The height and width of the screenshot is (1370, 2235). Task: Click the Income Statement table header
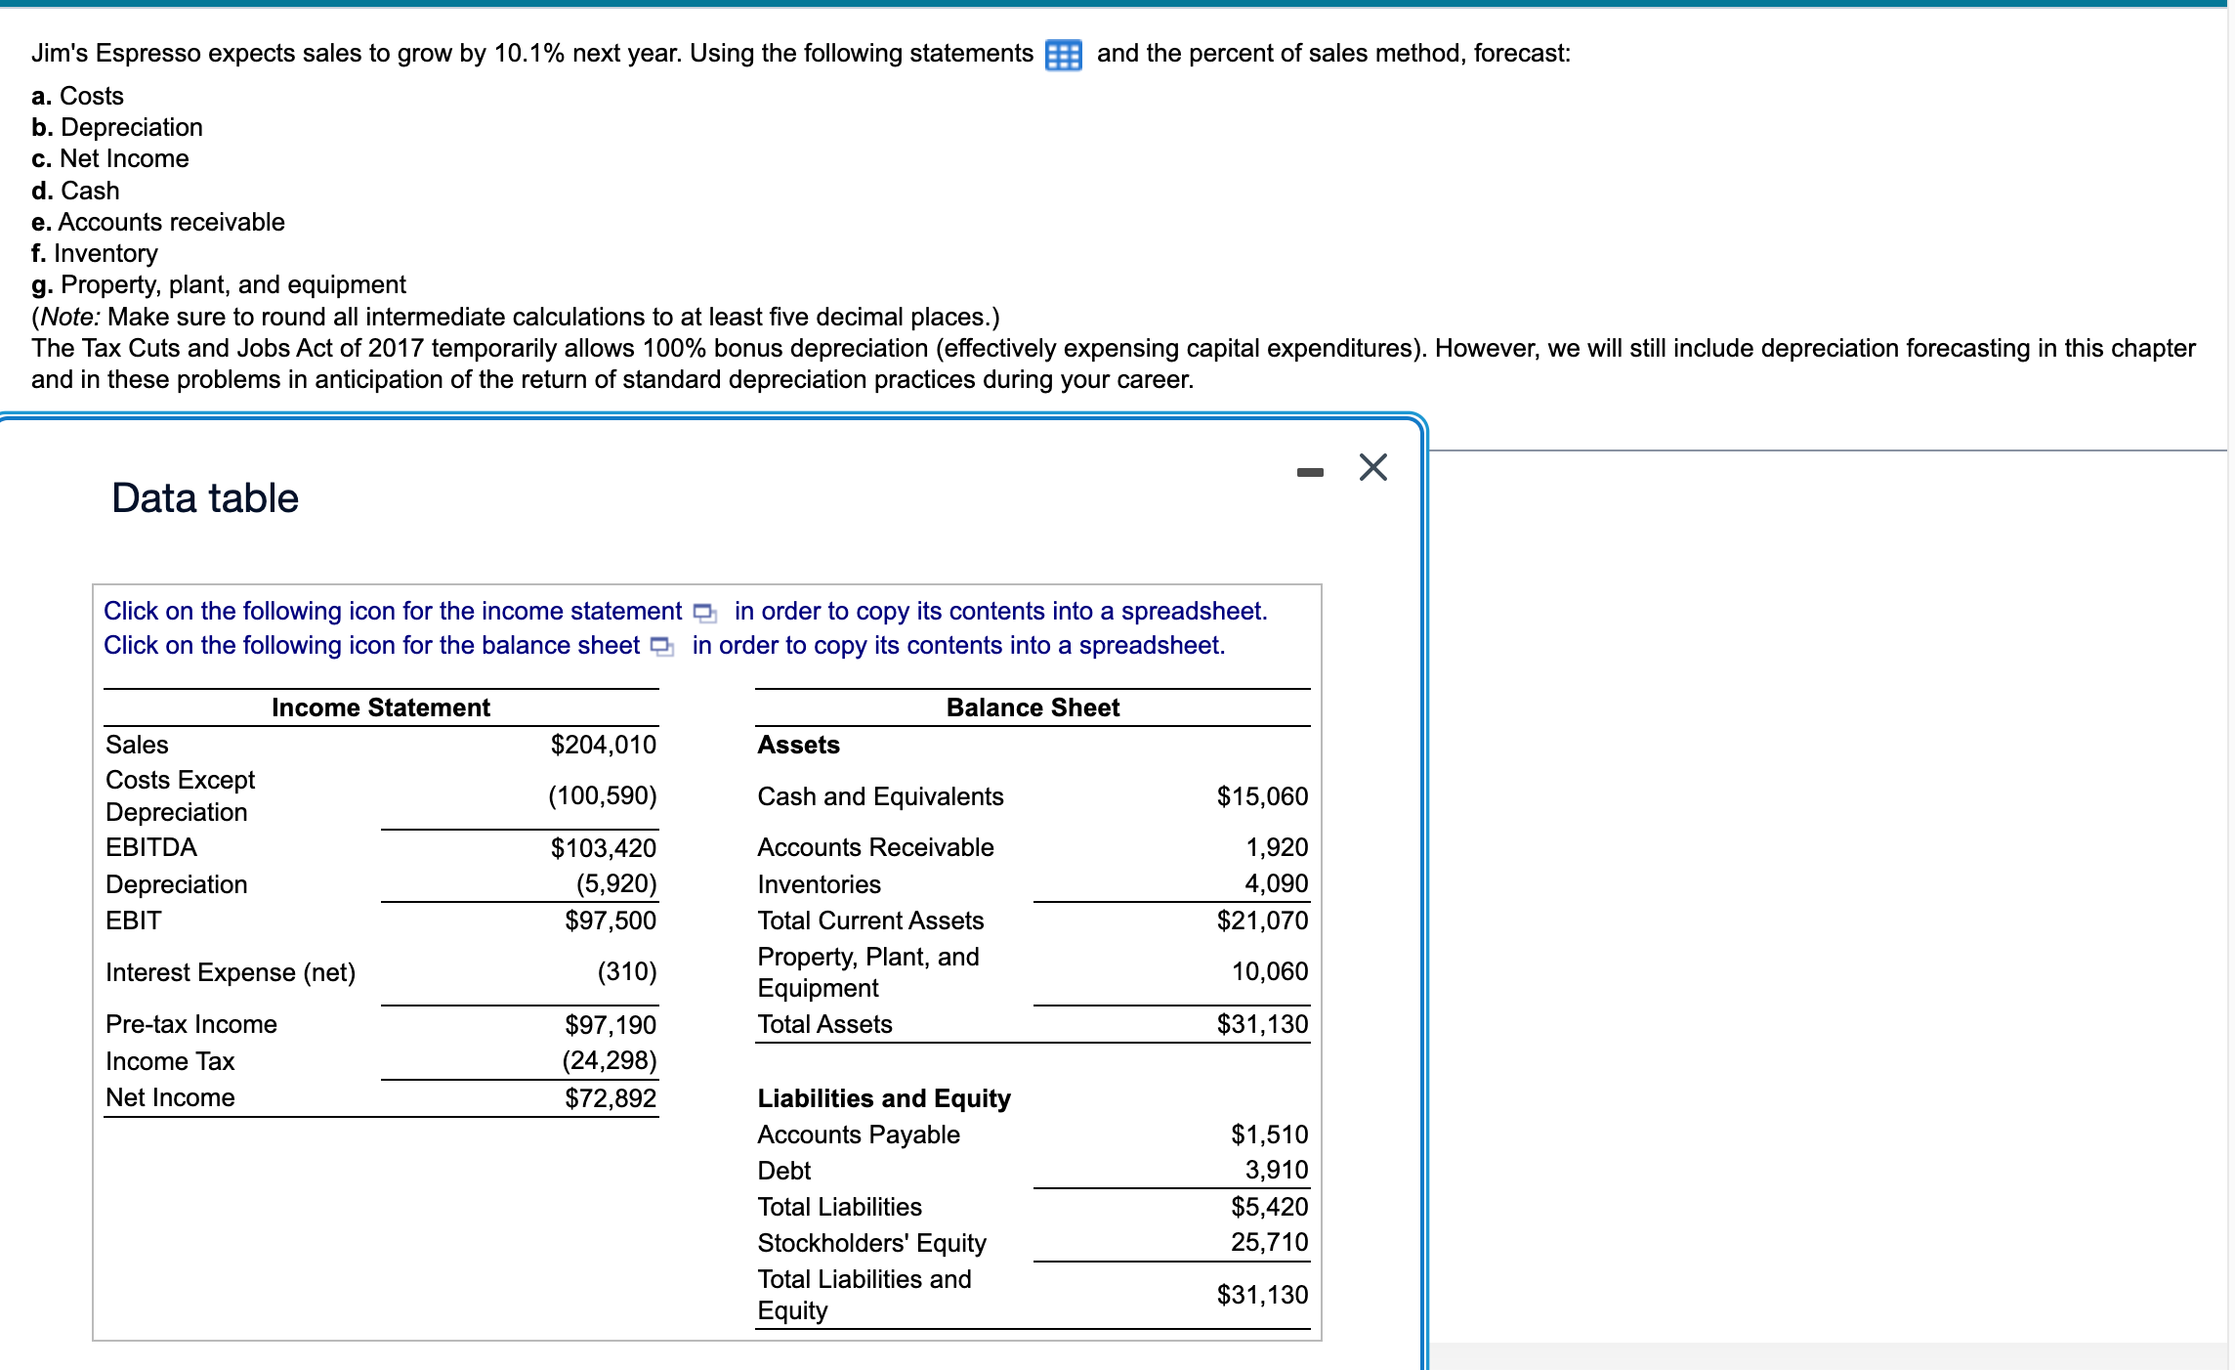tap(380, 707)
